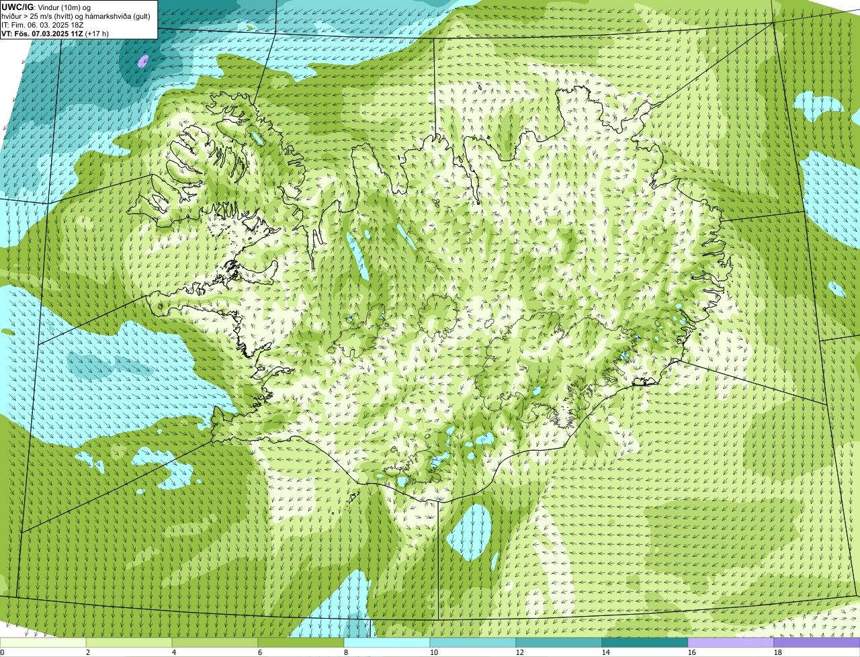Click the scale label '16'
This screenshot has height=657, width=860.
[692, 652]
